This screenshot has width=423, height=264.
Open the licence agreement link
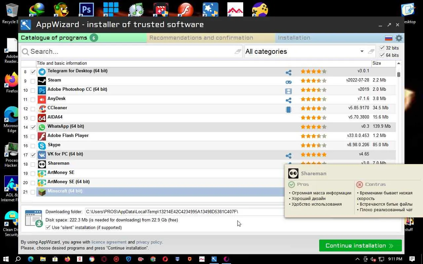109,242
